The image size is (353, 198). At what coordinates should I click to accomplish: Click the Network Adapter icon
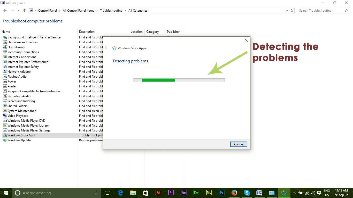5,72
